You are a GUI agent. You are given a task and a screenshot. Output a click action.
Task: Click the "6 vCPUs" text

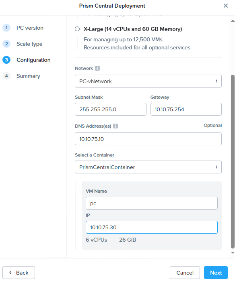click(x=96, y=240)
